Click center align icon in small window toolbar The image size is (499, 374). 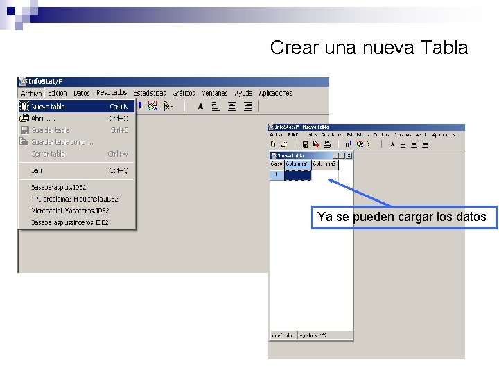click(414, 144)
